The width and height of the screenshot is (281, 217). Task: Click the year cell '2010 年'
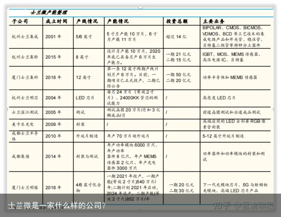pos(53,136)
